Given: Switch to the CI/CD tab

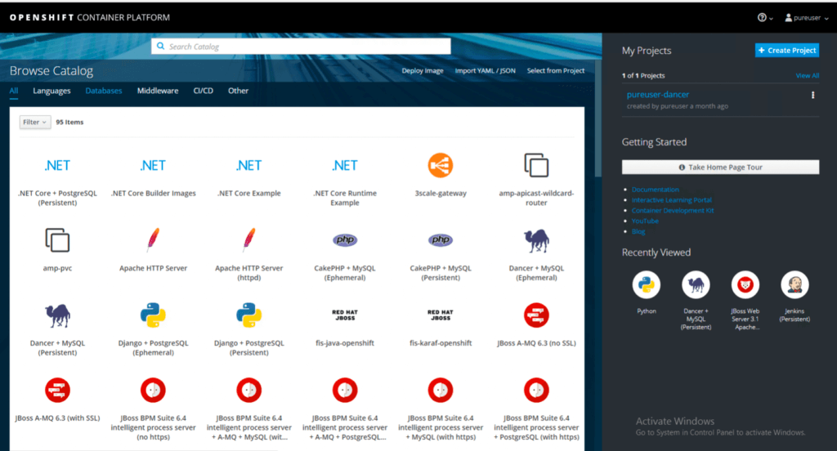Looking at the screenshot, I should tap(203, 91).
